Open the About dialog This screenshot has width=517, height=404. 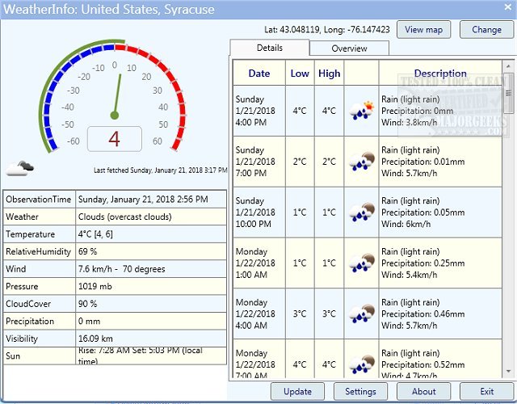[x=423, y=391]
